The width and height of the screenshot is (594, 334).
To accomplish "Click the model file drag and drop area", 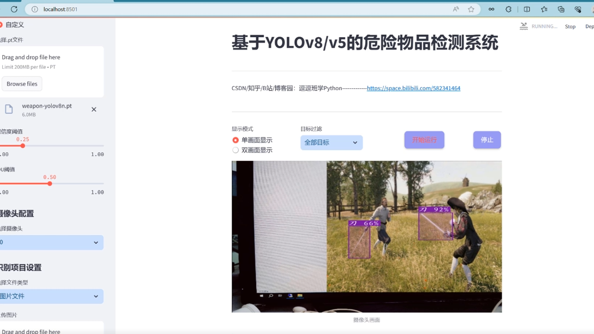I will pyautogui.click(x=51, y=71).
